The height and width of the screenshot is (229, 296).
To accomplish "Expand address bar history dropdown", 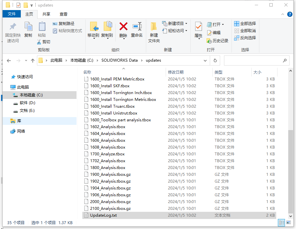I will click(205, 60).
